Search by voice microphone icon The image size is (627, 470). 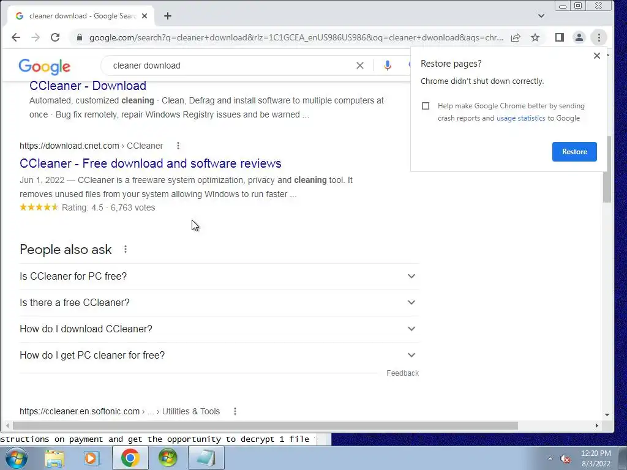coord(387,65)
